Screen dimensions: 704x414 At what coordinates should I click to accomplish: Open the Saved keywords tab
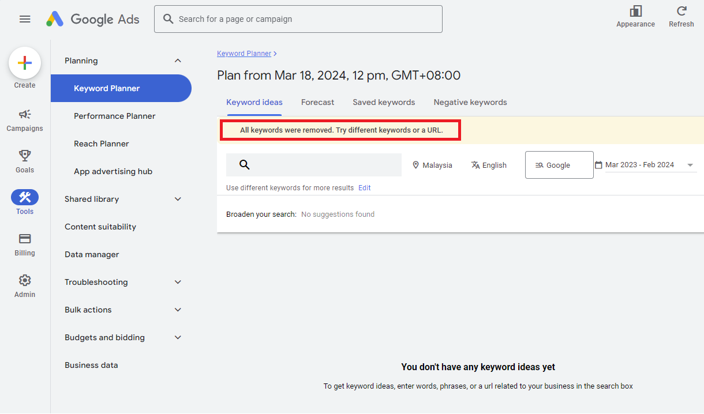[384, 102]
